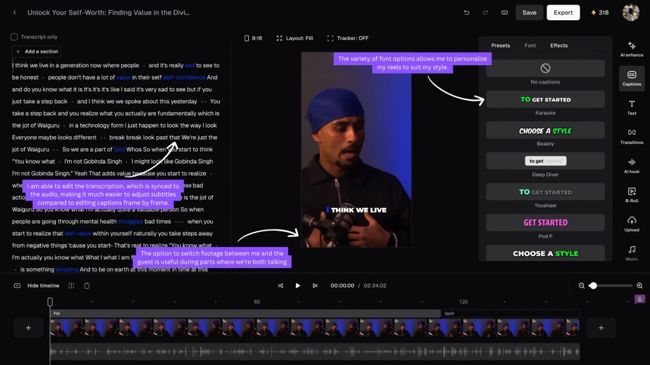
Task: Delete selection with the trash icon
Action: tap(87, 286)
